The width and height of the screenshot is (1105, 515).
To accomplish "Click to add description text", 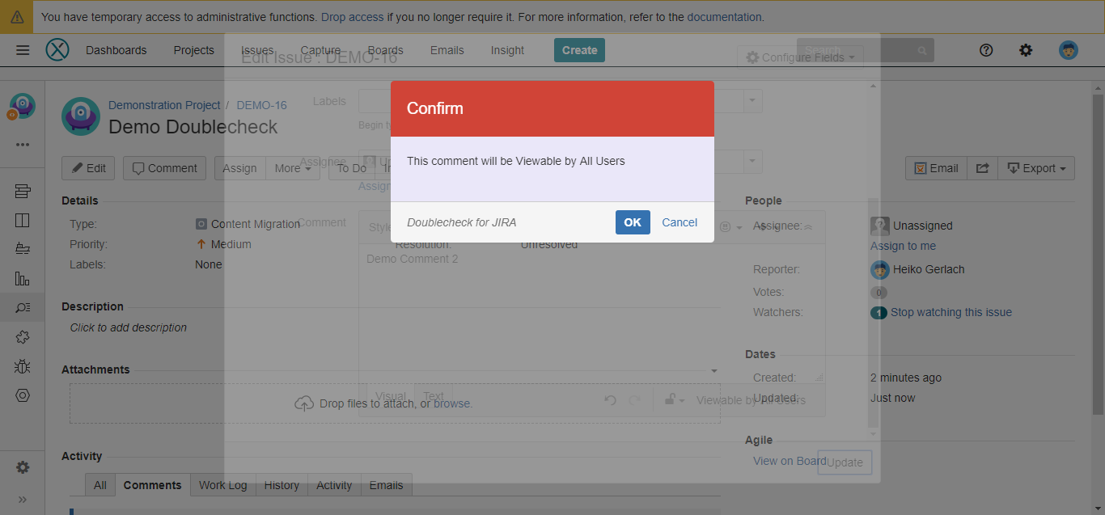I will pyautogui.click(x=129, y=327).
